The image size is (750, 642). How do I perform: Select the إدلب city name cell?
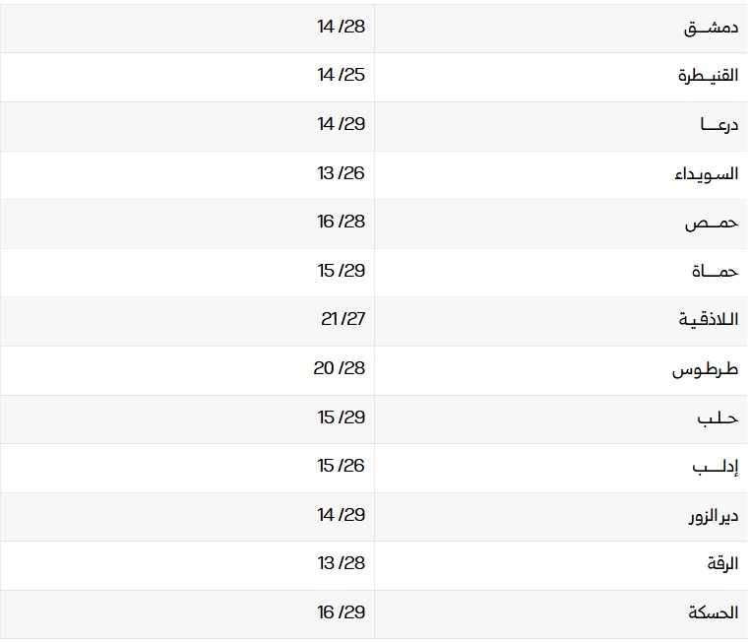pyautogui.click(x=716, y=468)
